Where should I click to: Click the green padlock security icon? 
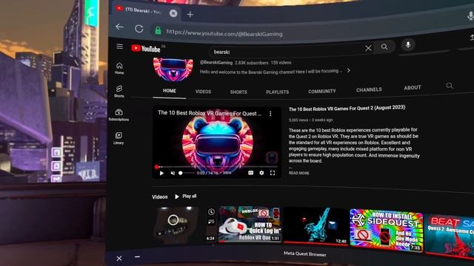click(x=158, y=30)
